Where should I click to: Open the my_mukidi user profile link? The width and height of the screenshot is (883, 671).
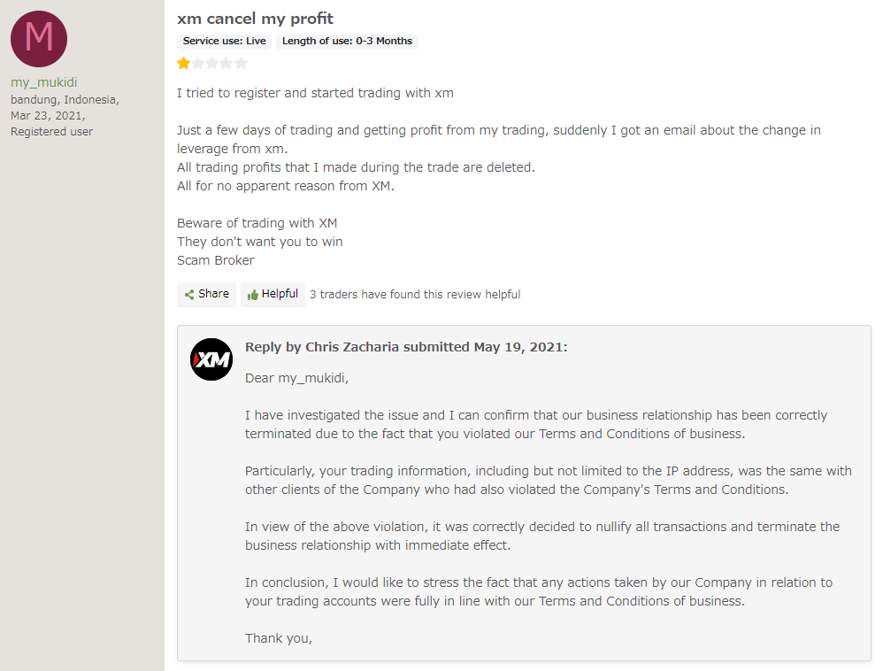44,82
